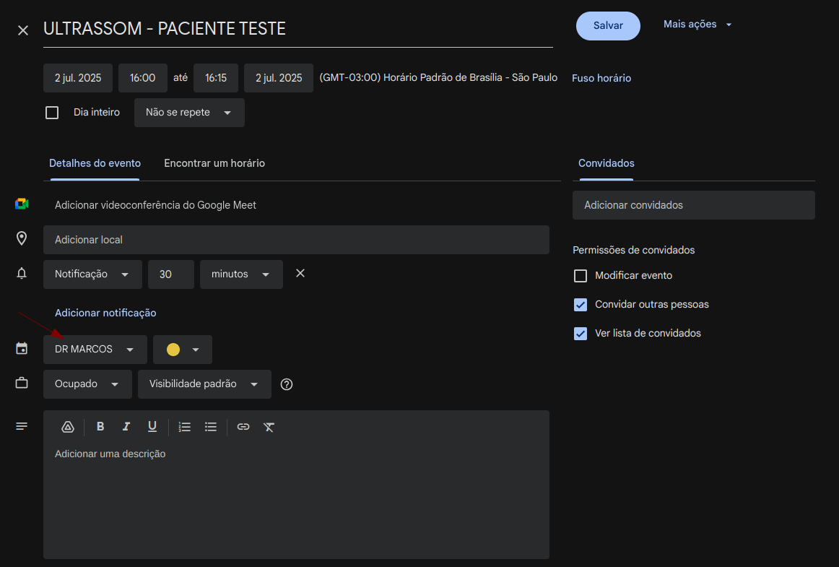Click the Salvar button
The width and height of the screenshot is (839, 567).
(x=608, y=25)
